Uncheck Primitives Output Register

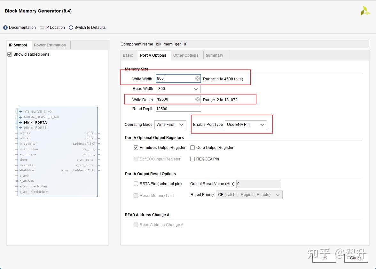coord(136,148)
